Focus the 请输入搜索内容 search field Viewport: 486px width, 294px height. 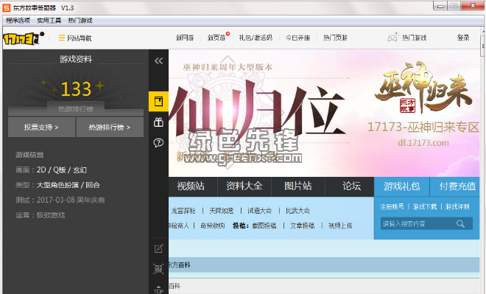[426, 223]
